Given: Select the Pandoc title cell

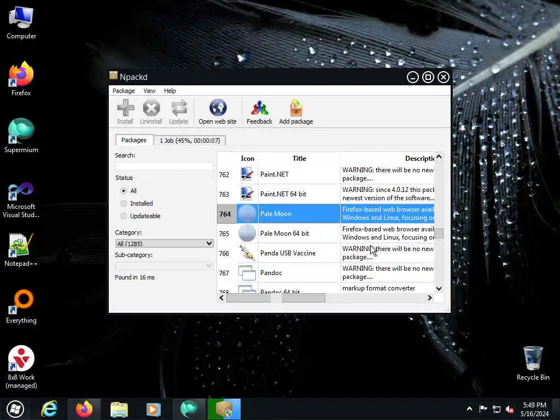Looking at the screenshot, I should click(299, 273).
